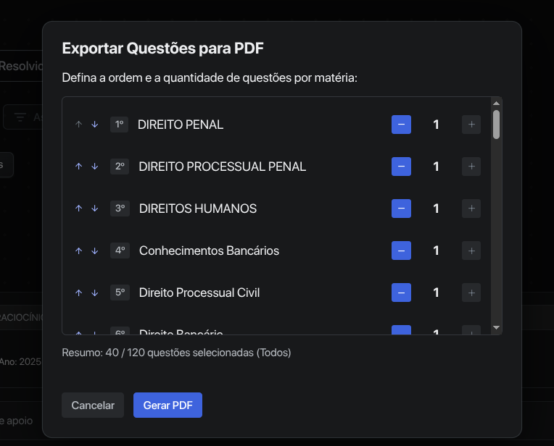Move DIREITOS HUMANOS up one position
This screenshot has width=554, height=446.
point(79,209)
